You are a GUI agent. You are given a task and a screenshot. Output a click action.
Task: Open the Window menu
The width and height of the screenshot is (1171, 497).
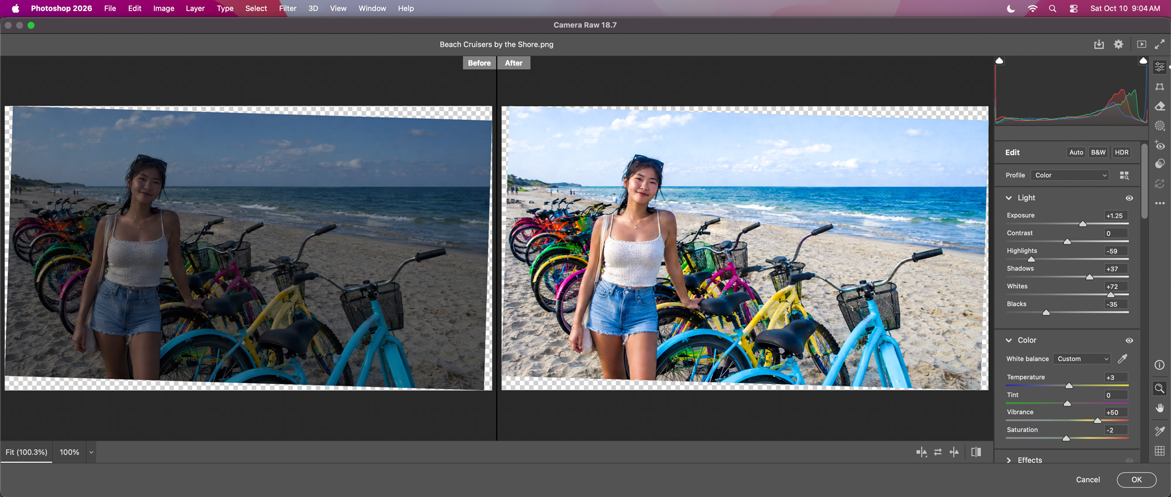click(372, 8)
